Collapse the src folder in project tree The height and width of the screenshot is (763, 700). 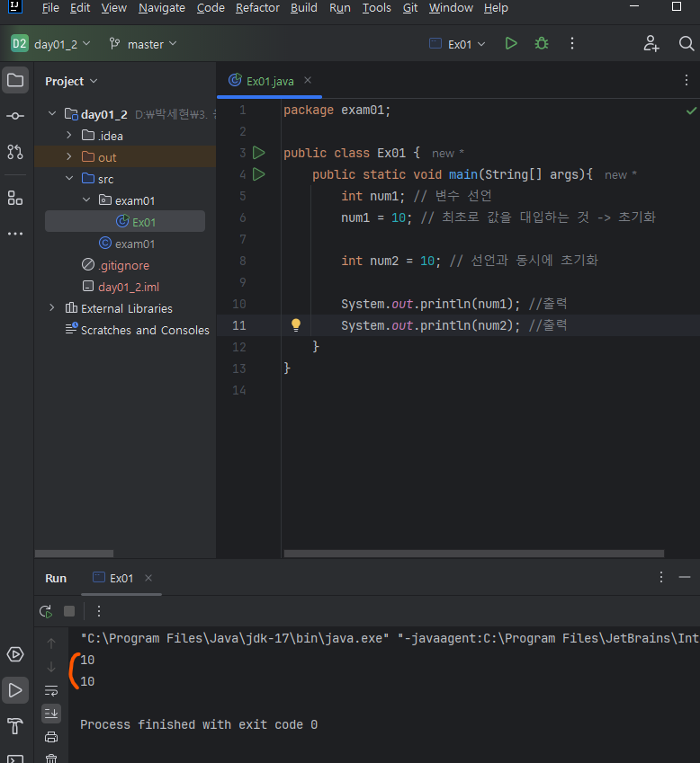(69, 179)
